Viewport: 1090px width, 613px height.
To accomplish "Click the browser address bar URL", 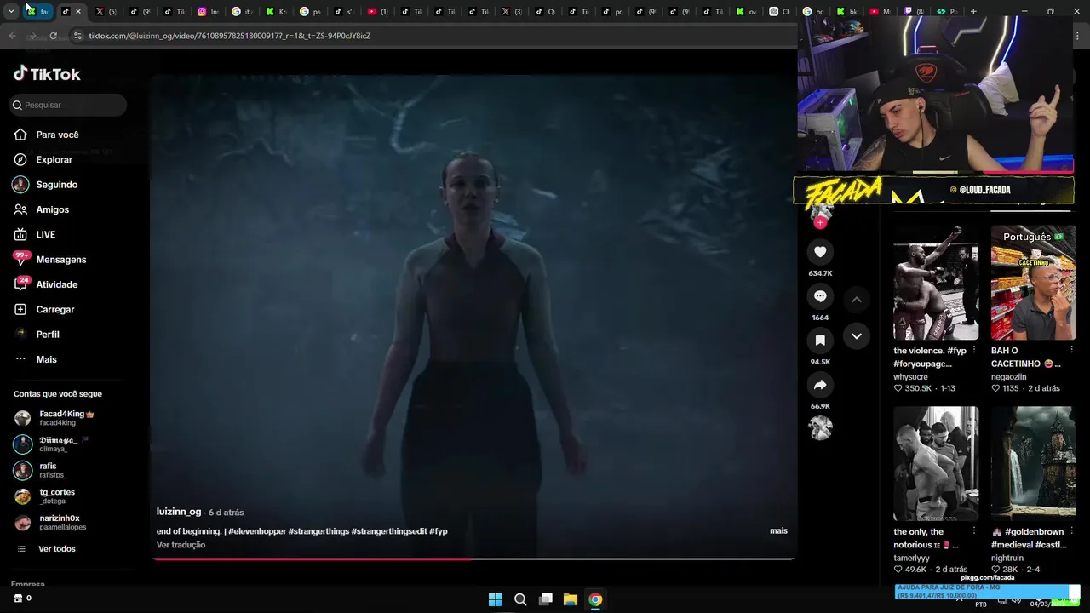I will (x=230, y=36).
